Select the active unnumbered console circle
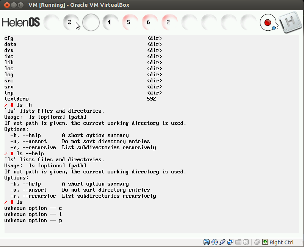 coord(91,22)
